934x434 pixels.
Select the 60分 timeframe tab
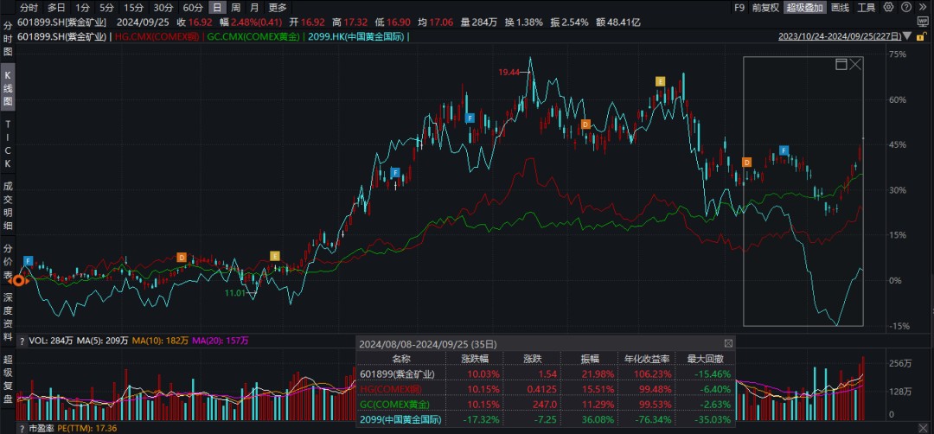tap(192, 8)
